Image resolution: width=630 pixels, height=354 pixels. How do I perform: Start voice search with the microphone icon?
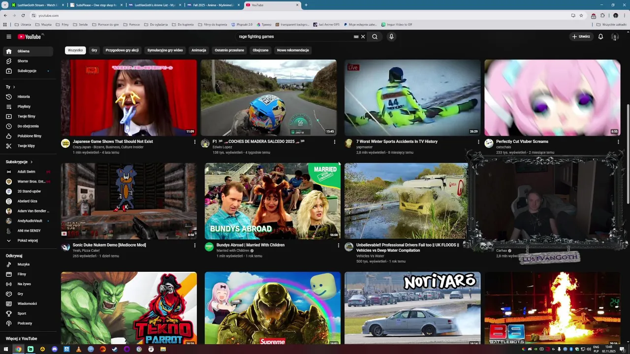pyautogui.click(x=391, y=36)
